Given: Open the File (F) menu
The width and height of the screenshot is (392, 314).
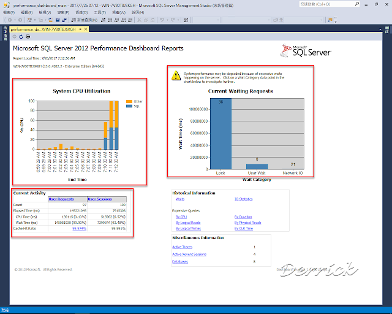Looking at the screenshot, I should pyautogui.click(x=9, y=12).
